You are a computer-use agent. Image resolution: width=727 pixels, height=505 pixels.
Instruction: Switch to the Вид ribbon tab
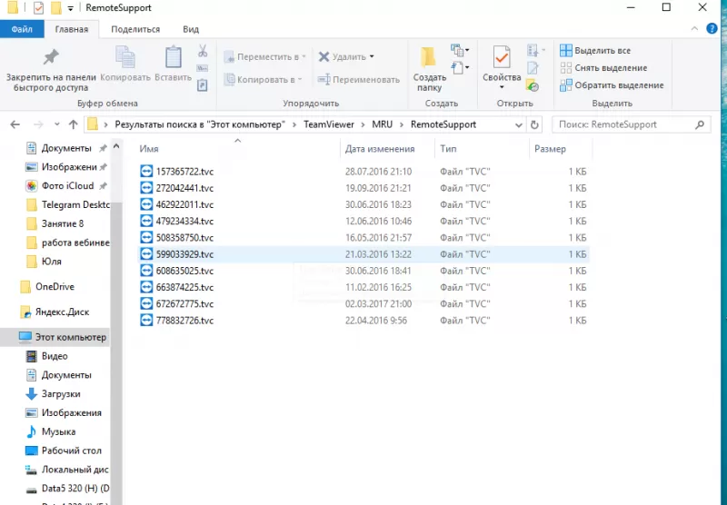[x=191, y=29]
